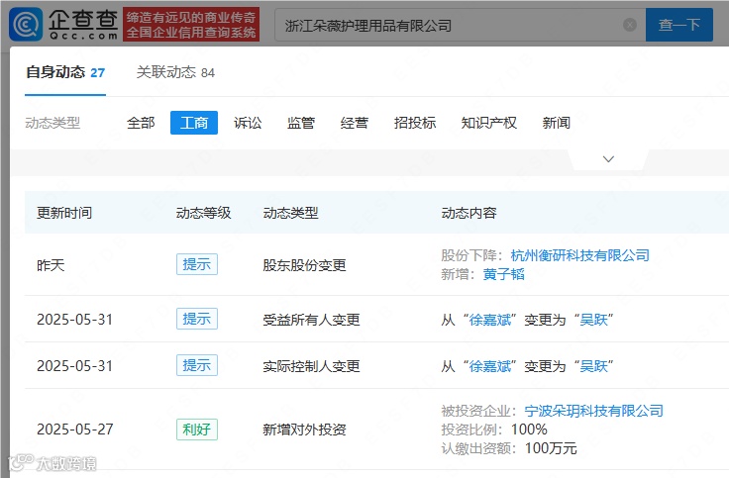Open the 杭州衡研科技有限公司 link

[579, 255]
